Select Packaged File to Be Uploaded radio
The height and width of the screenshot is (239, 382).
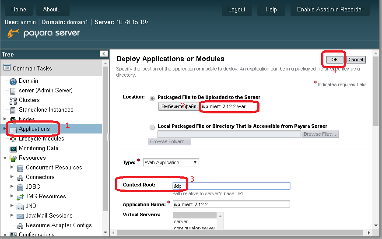152,98
